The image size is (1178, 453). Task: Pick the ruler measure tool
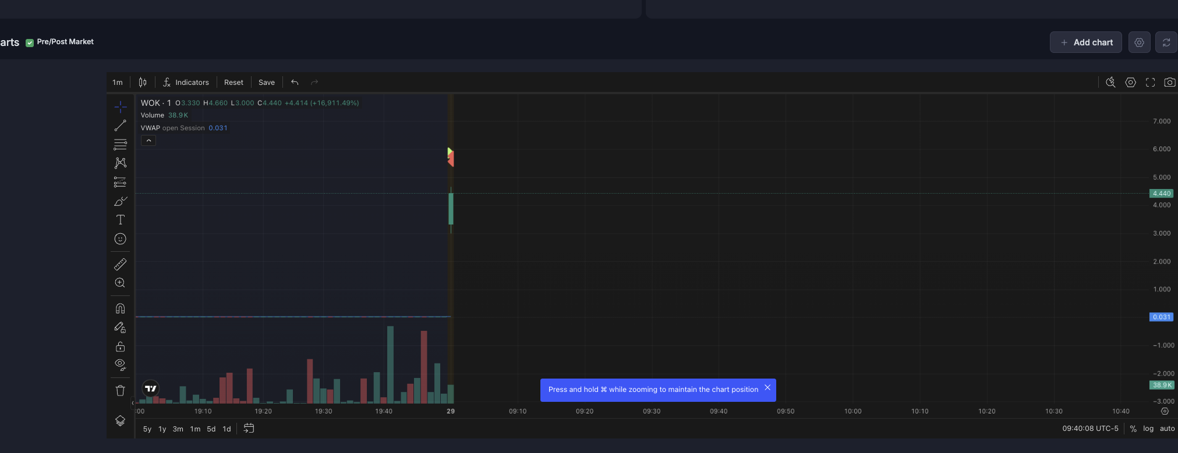coord(120,265)
